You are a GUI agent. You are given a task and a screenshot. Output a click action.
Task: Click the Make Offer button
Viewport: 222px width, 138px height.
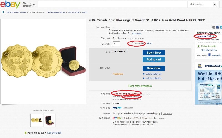pos(153,68)
